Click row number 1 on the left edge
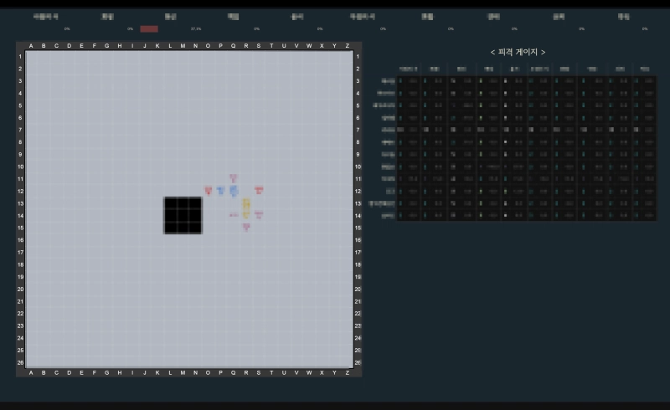 pyautogui.click(x=20, y=56)
